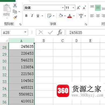105x105 pixels.
Task: Open Clipboard pane launcher
Action: (20, 24)
